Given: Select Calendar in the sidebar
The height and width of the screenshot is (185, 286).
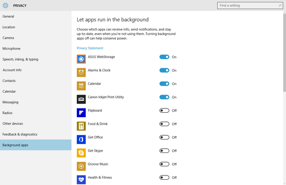Looking at the screenshot, I should tap(36, 91).
